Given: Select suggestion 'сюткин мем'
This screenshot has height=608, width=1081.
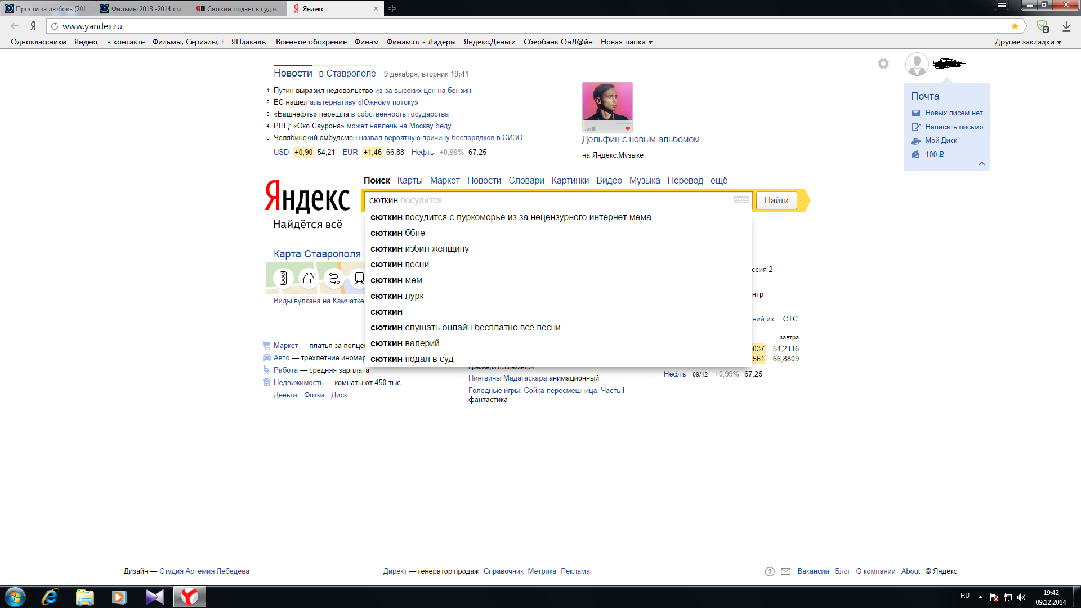Looking at the screenshot, I should point(558,280).
